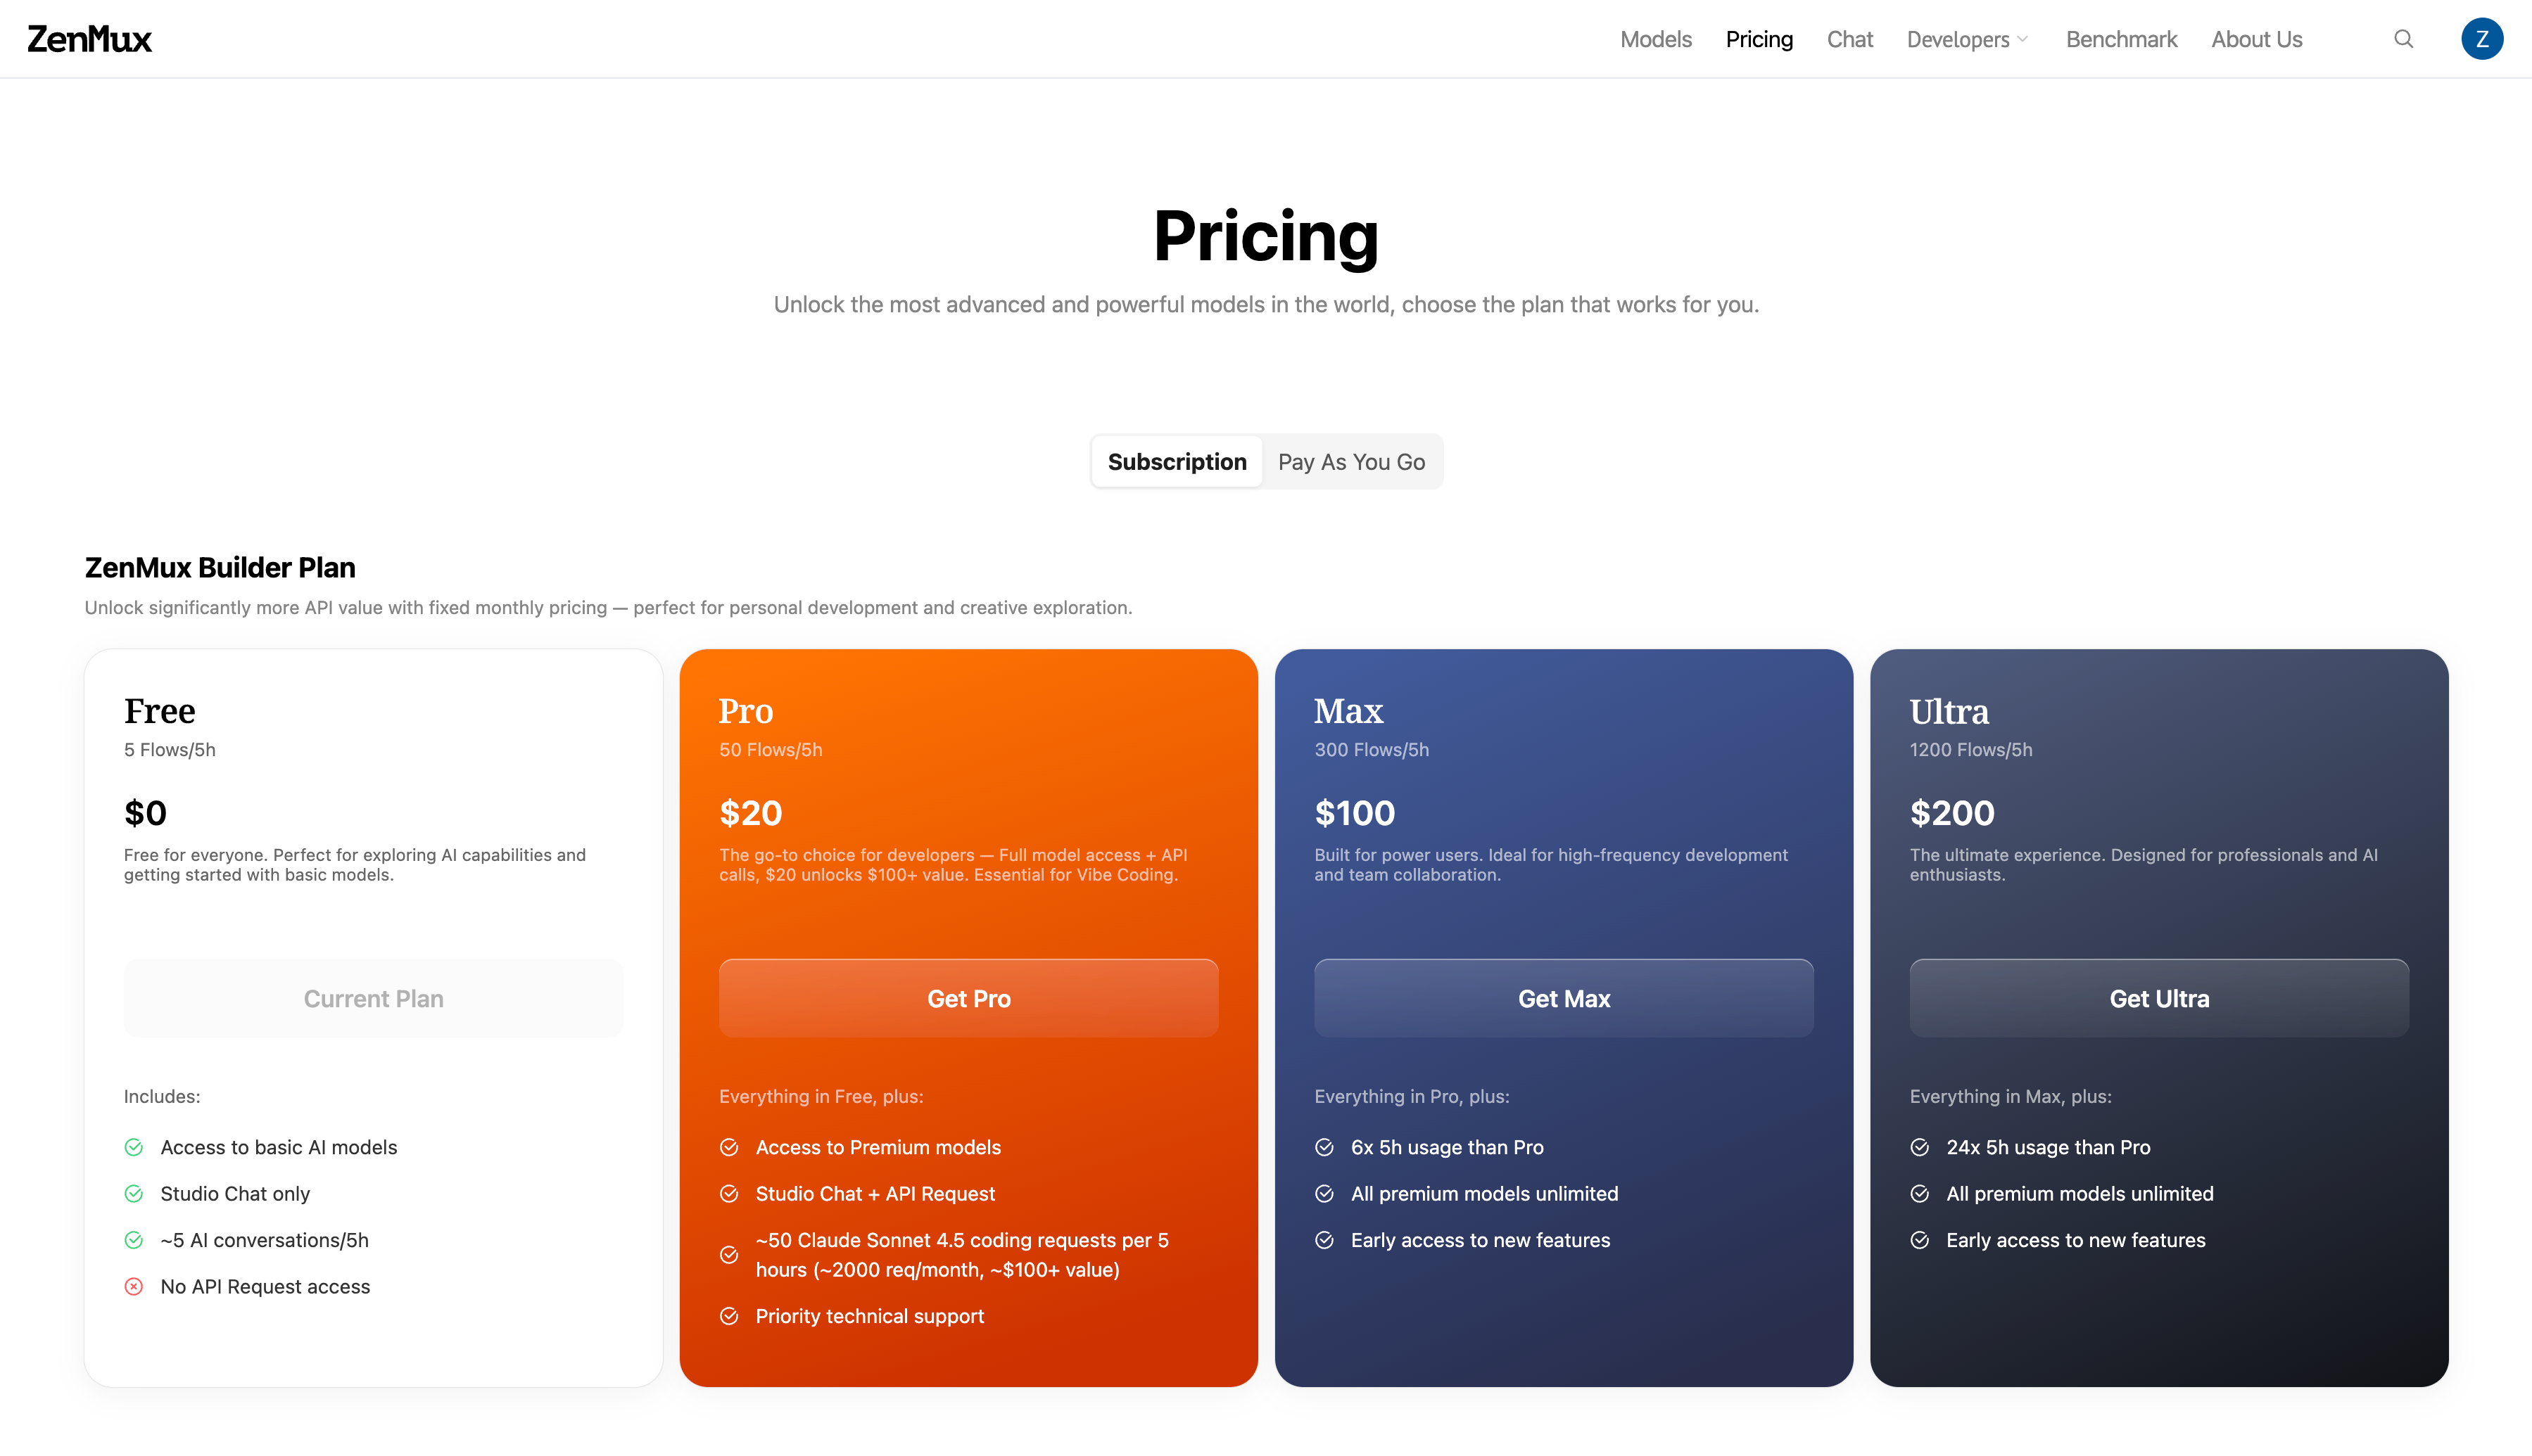This screenshot has width=2532, height=1456.
Task: Switch to Pay As You Go billing
Action: pyautogui.click(x=1352, y=461)
